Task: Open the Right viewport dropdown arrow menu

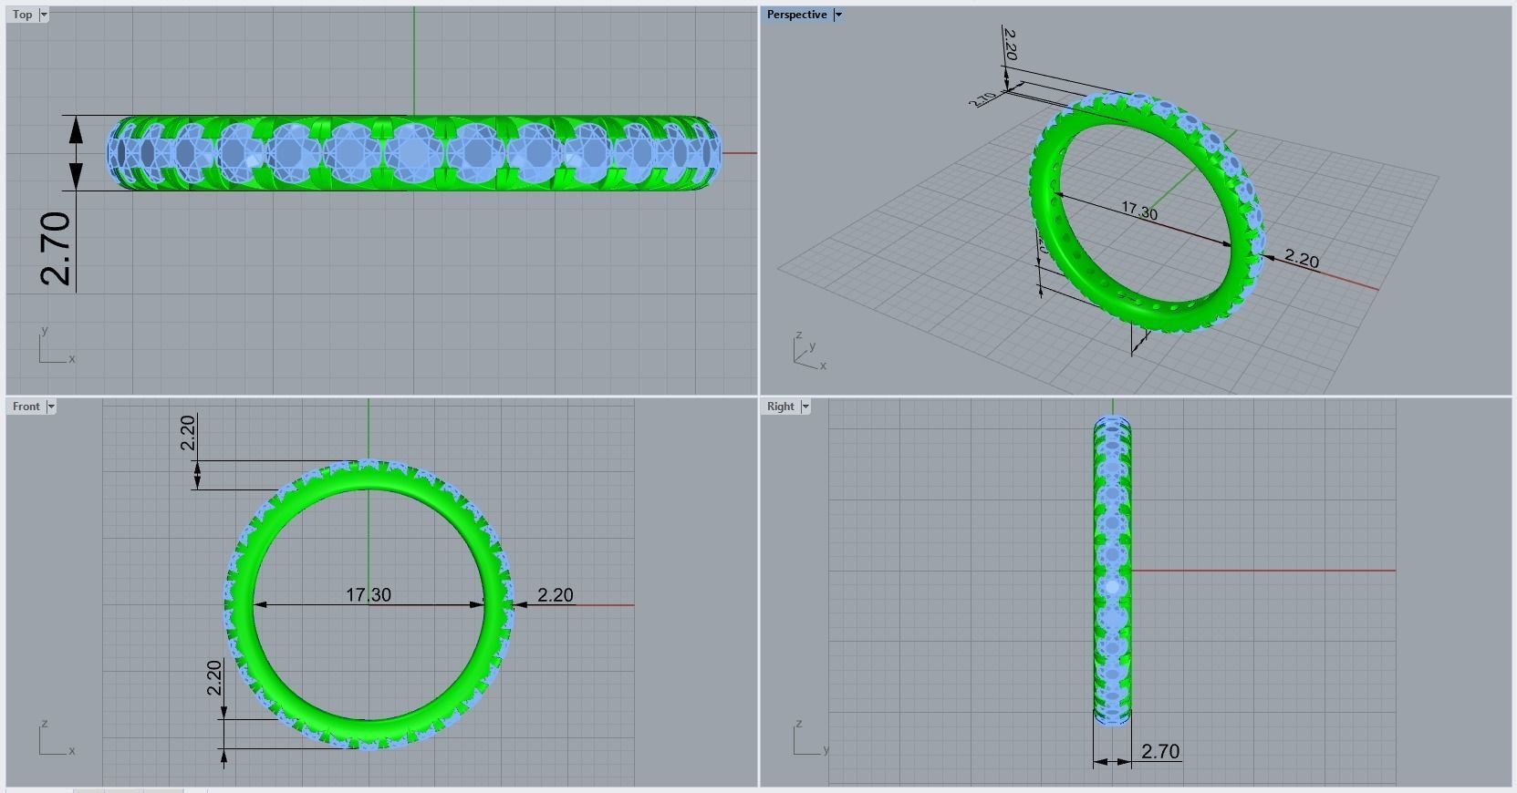Action: click(805, 407)
